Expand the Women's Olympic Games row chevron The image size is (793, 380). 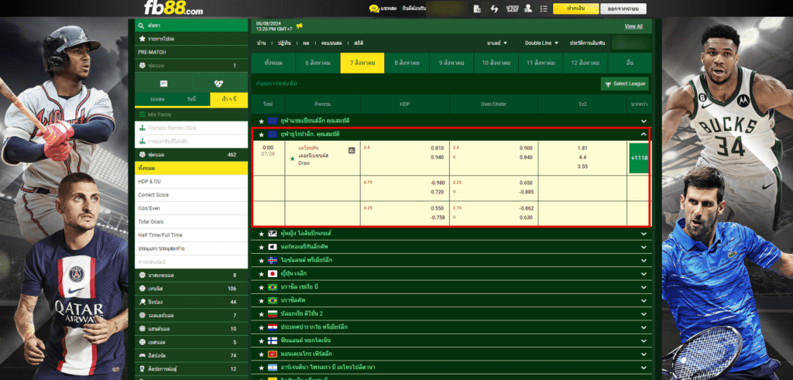pos(644,234)
